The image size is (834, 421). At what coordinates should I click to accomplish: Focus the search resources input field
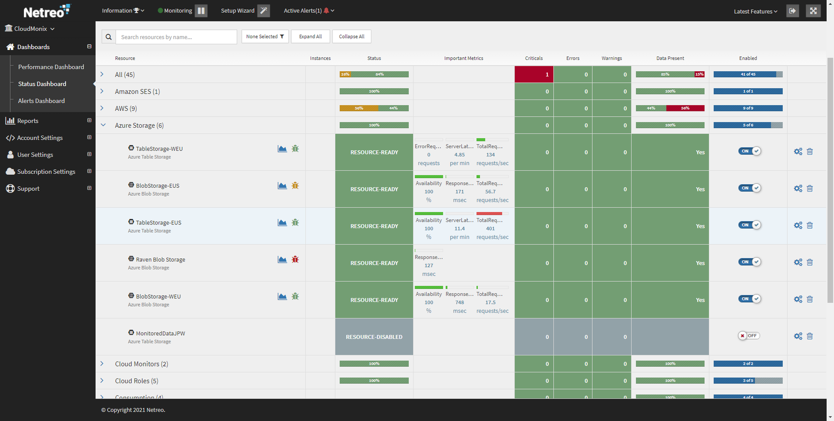(176, 37)
